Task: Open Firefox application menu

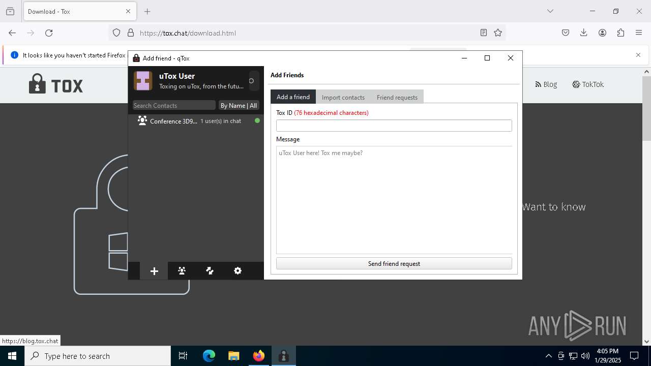Action: (639, 33)
